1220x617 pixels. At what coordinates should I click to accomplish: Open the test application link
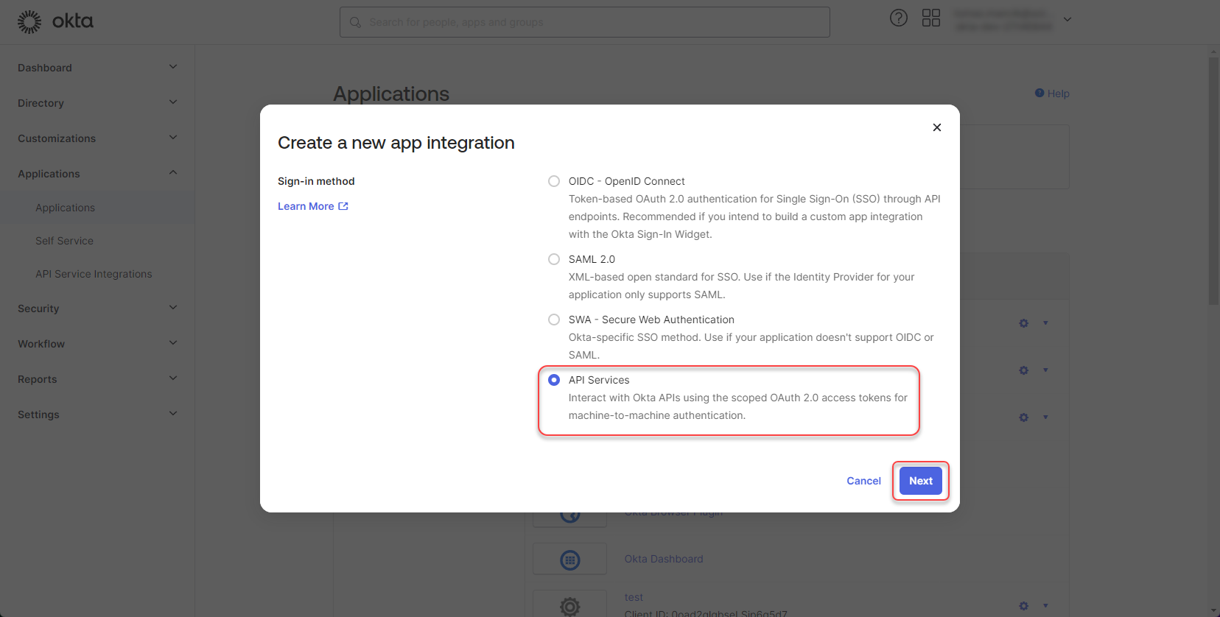coord(634,597)
